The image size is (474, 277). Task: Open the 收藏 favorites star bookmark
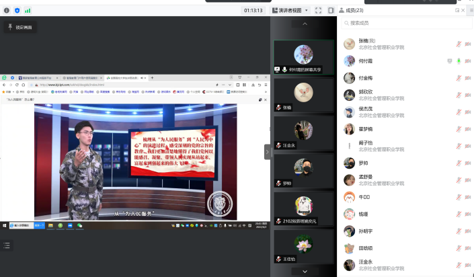(x=6, y=91)
